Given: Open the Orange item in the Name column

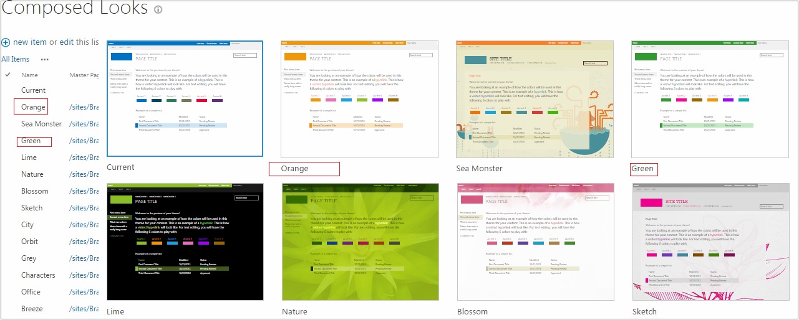Looking at the screenshot, I should [x=33, y=107].
